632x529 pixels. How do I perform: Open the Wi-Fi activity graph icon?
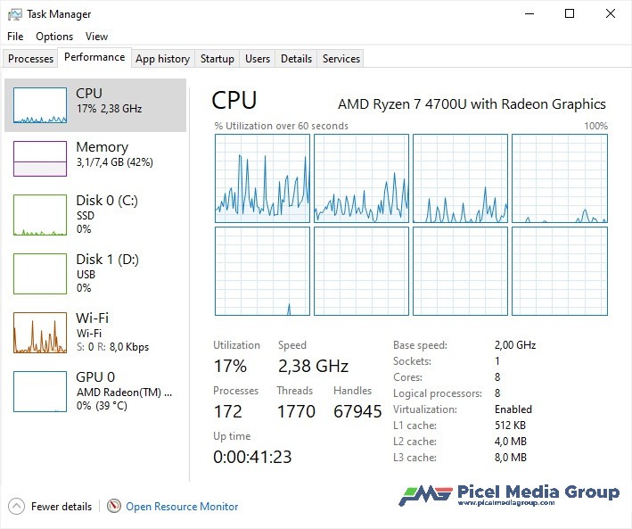tap(40, 332)
